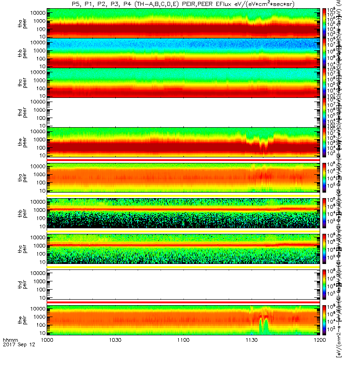Click the empty thd peir panel
Screen dimensions: 343x366
183,284
